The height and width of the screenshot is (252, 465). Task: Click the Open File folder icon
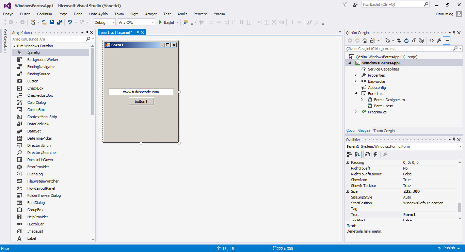coord(45,22)
